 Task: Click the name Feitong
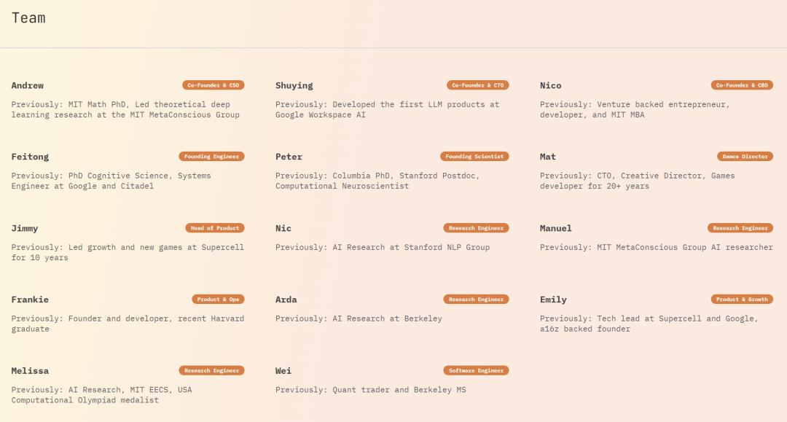tap(30, 157)
